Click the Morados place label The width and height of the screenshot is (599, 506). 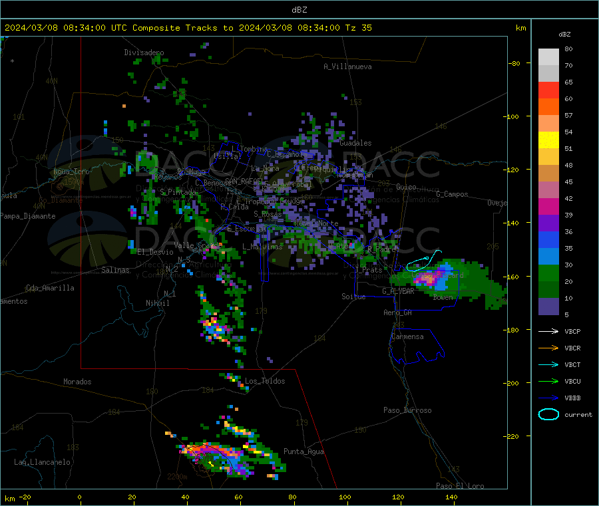click(x=78, y=382)
